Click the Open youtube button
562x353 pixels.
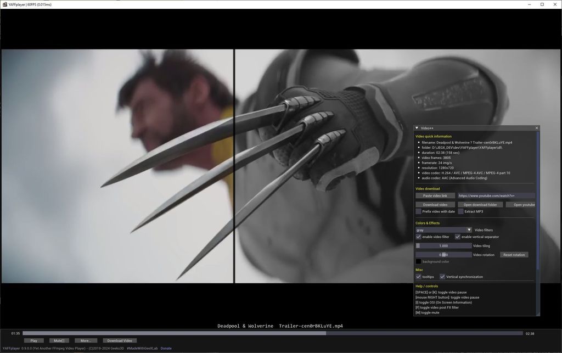click(x=521, y=205)
